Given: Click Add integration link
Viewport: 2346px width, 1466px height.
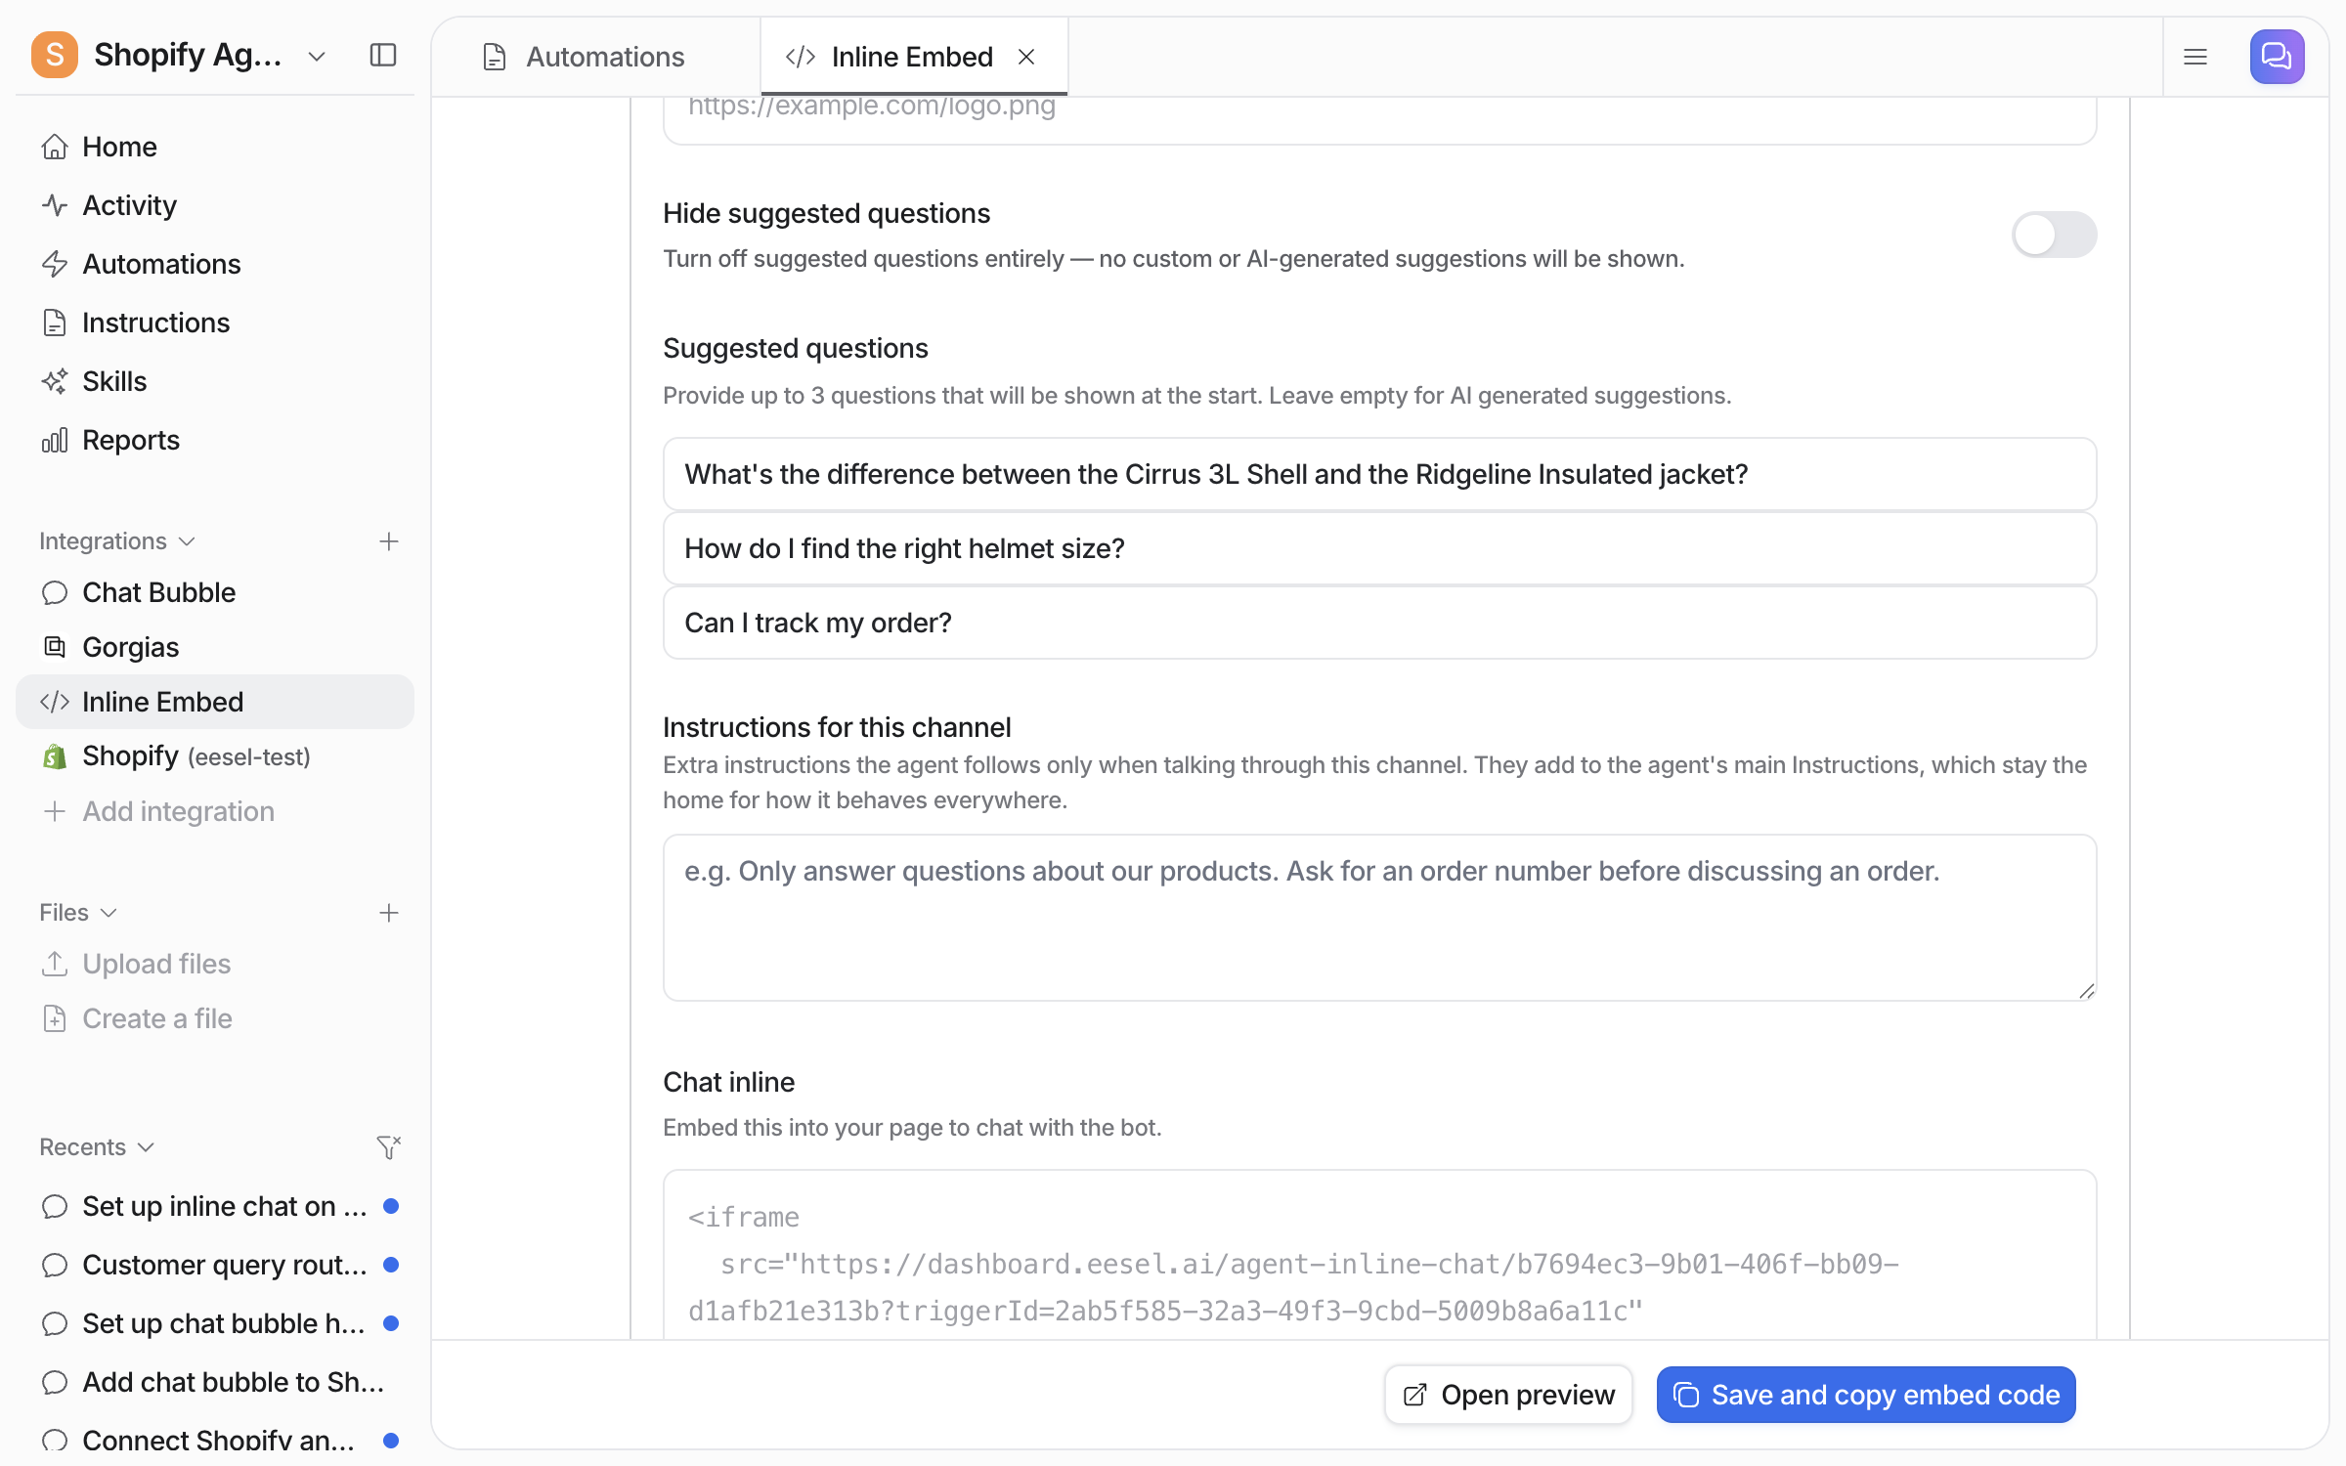Looking at the screenshot, I should coord(215,811).
